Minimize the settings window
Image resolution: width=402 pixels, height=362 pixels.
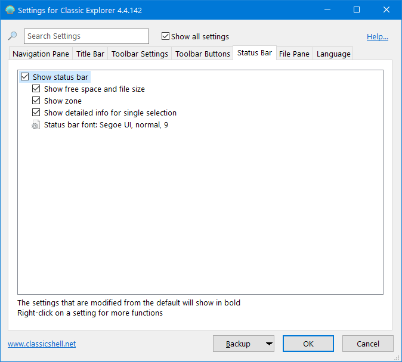327,10
